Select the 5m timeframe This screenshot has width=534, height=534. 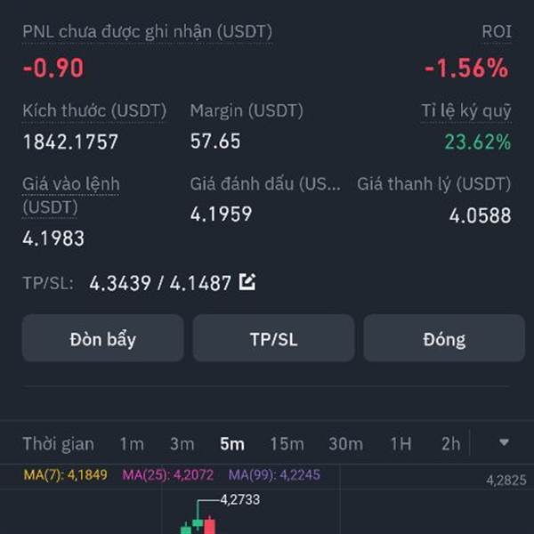click(232, 444)
